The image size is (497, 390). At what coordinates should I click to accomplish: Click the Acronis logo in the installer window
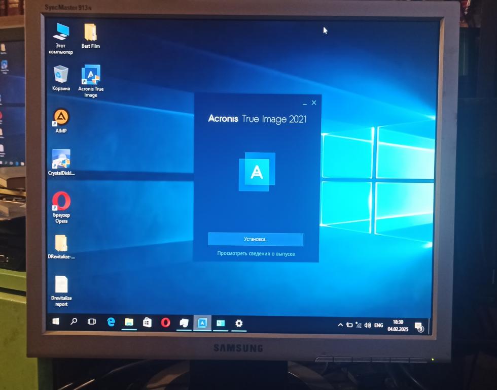click(257, 172)
